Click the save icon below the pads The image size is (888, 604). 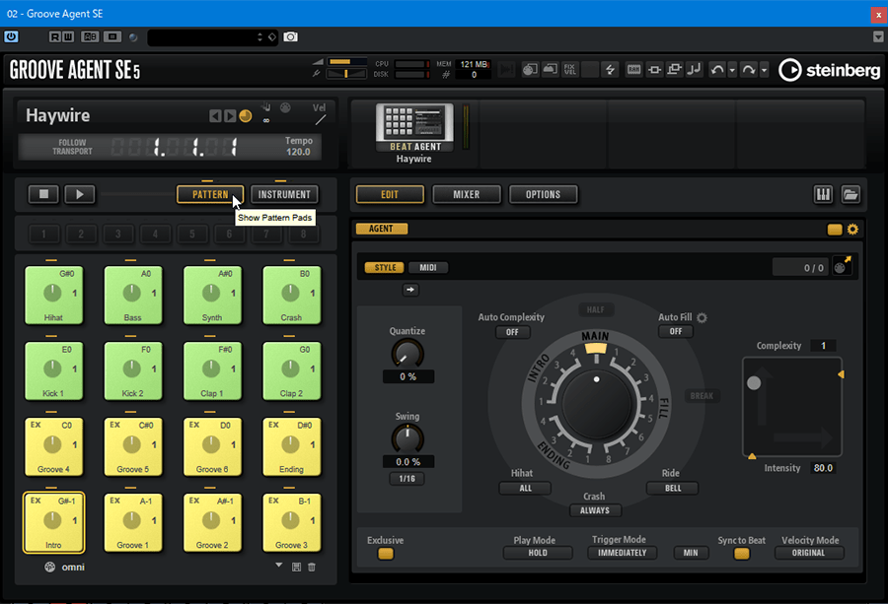click(x=295, y=567)
